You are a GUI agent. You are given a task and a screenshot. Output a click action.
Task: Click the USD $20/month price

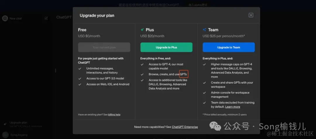click(152, 36)
